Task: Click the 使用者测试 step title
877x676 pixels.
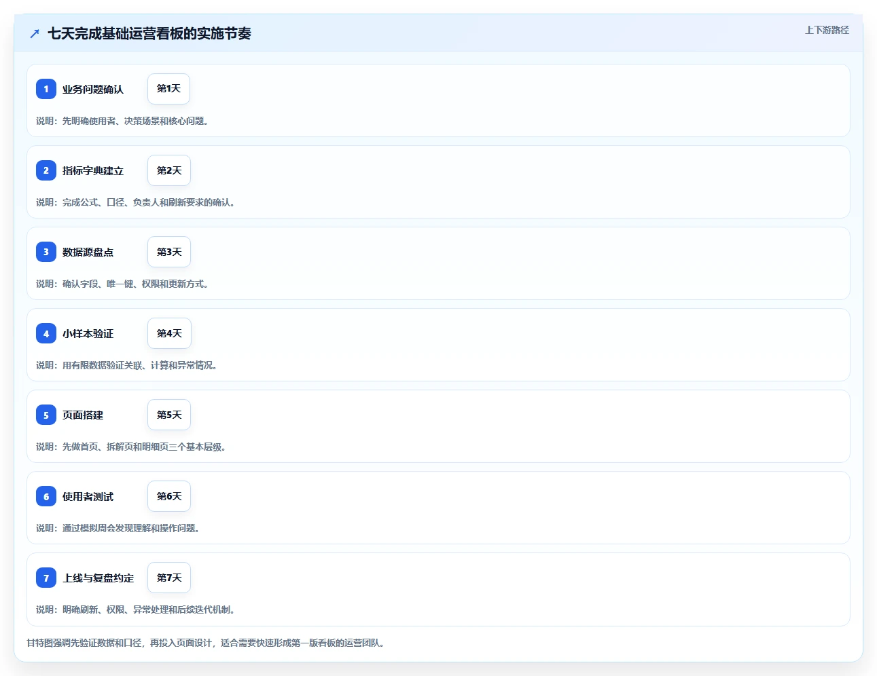Action: click(88, 496)
